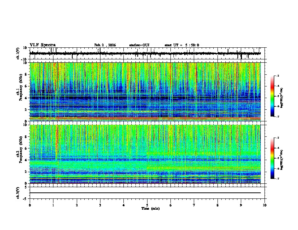
Task: Click the "5" tick on ch.3(V) axis
Action: pos(26,187)
